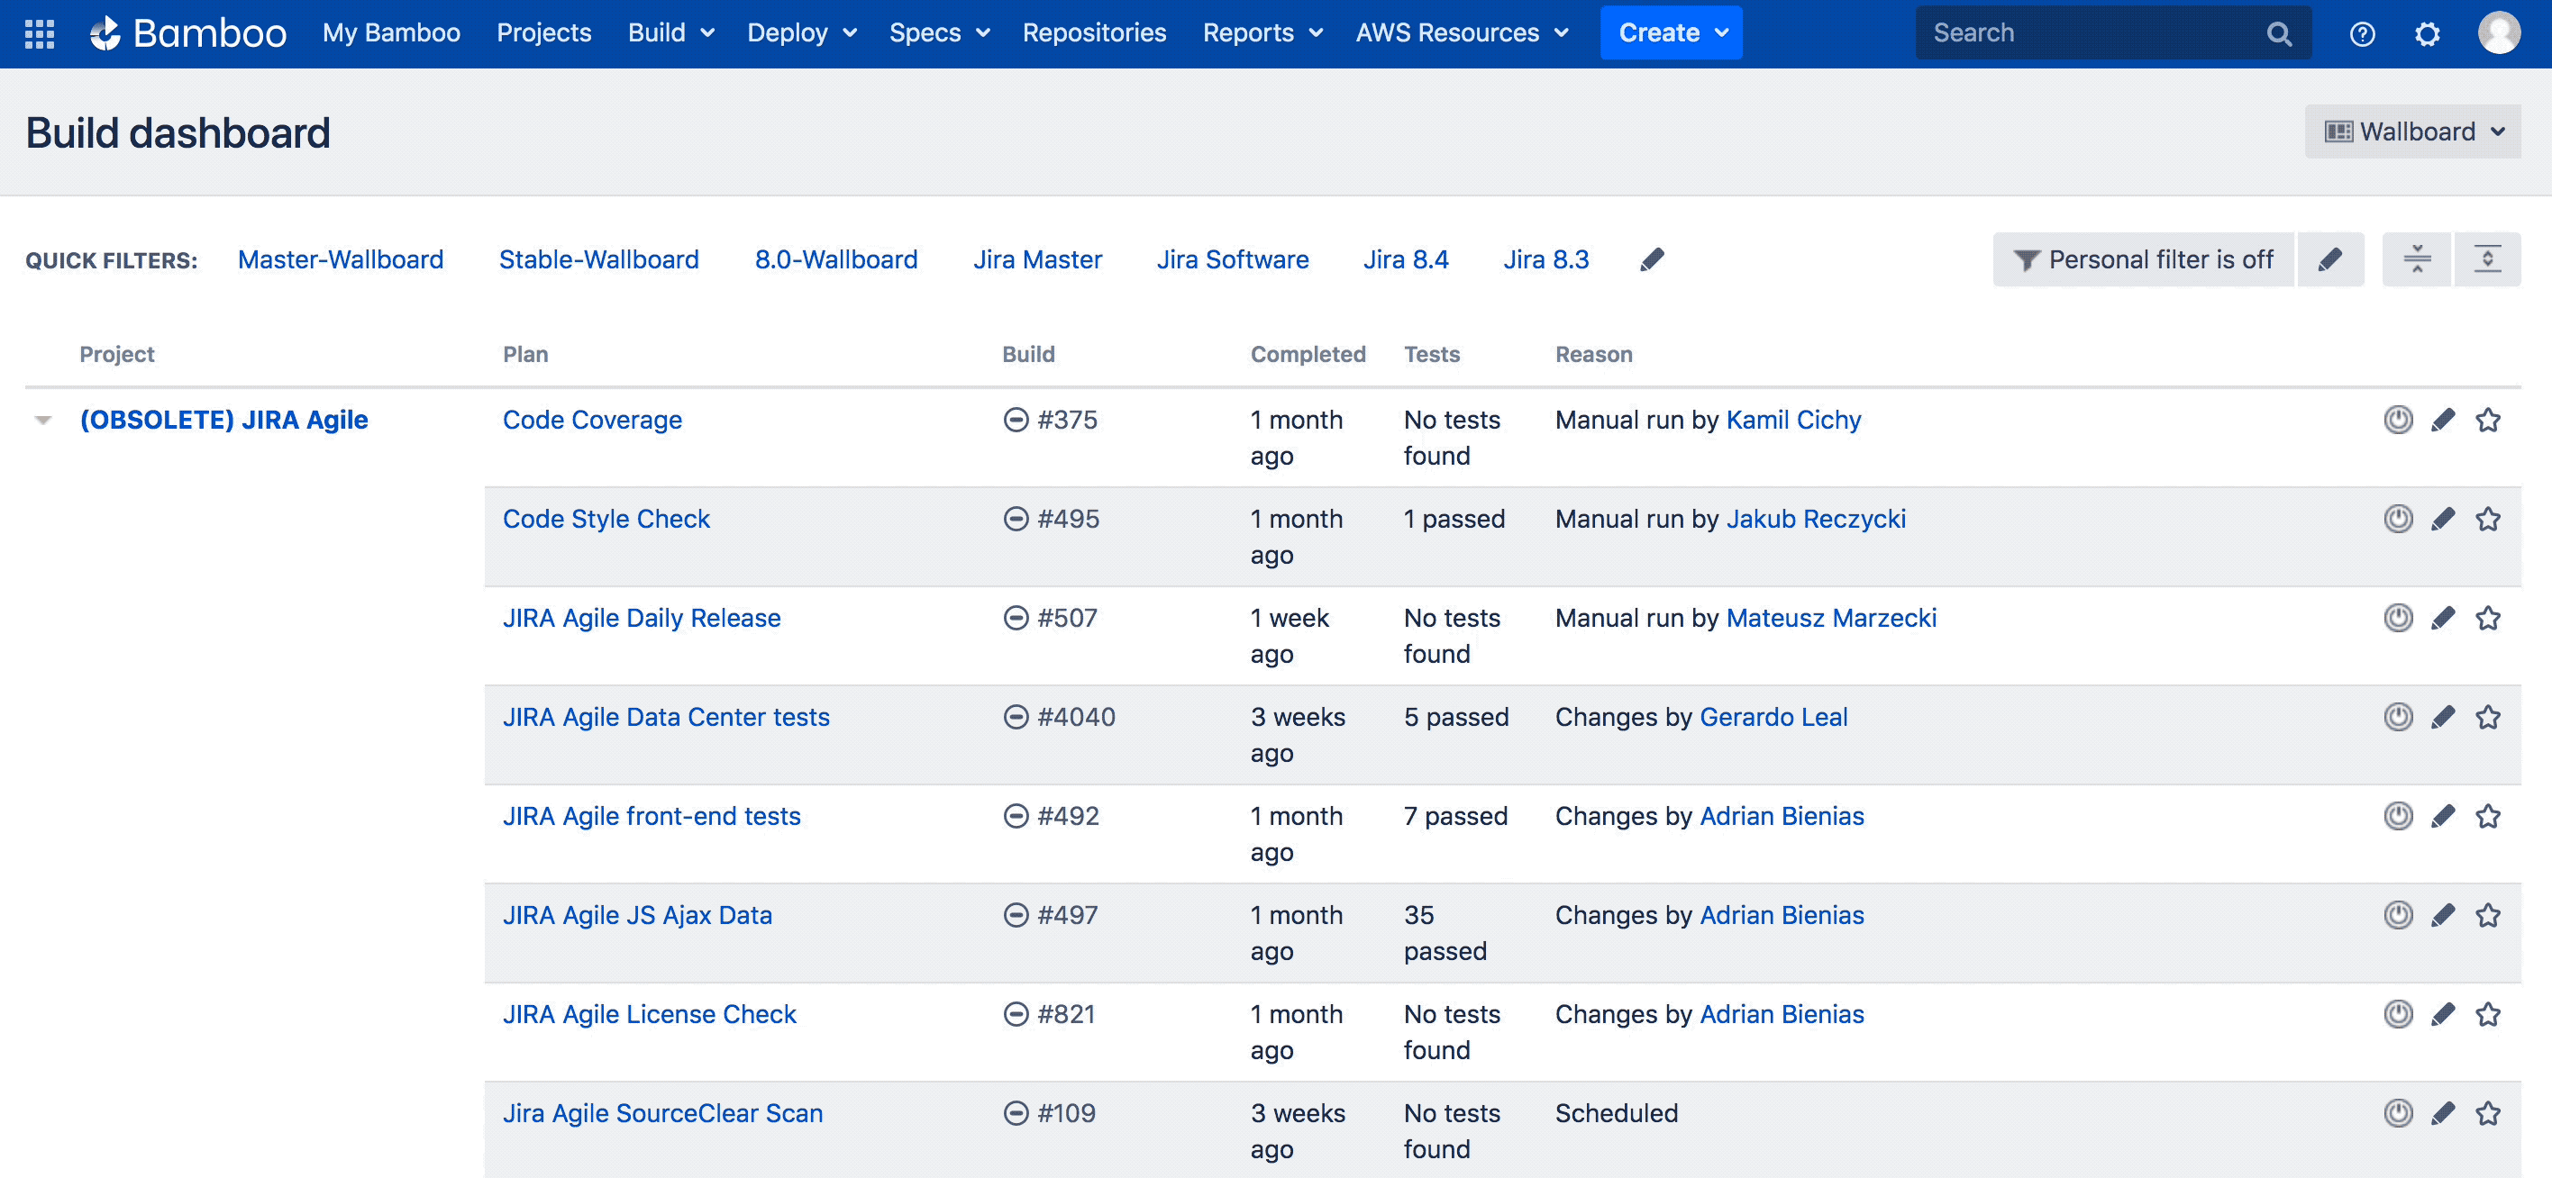Edit the personal filter pencil button
Screen dimensions: 2552x1178
tap(2330, 259)
